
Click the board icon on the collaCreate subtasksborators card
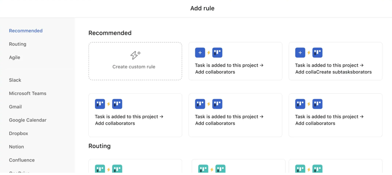(317, 53)
